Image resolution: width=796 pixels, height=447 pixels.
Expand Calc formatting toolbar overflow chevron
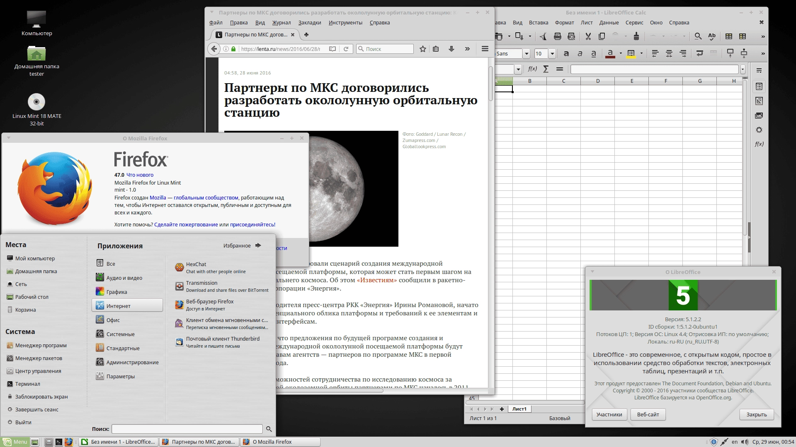763,53
